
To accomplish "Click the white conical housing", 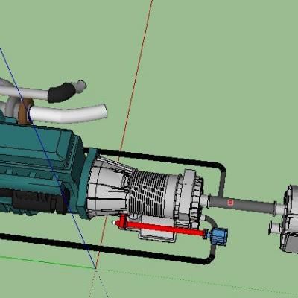I will [x=107, y=188].
